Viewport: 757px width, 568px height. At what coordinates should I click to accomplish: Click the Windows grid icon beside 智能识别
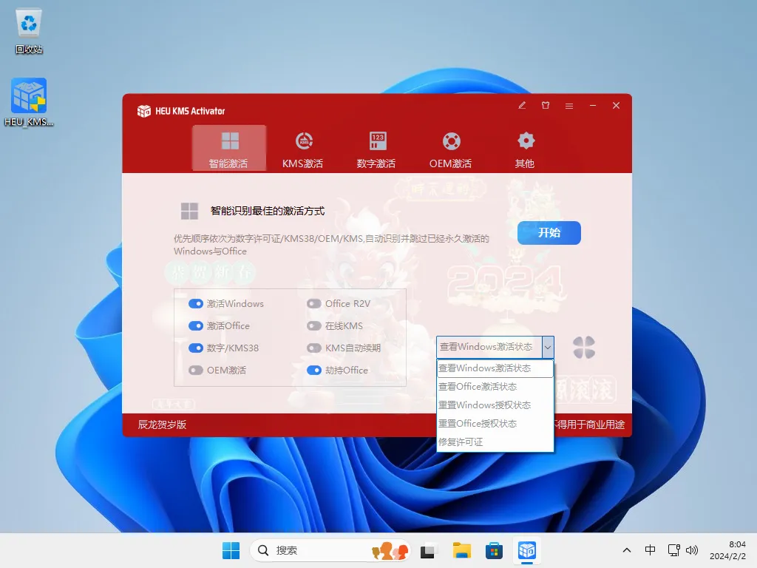pos(189,211)
